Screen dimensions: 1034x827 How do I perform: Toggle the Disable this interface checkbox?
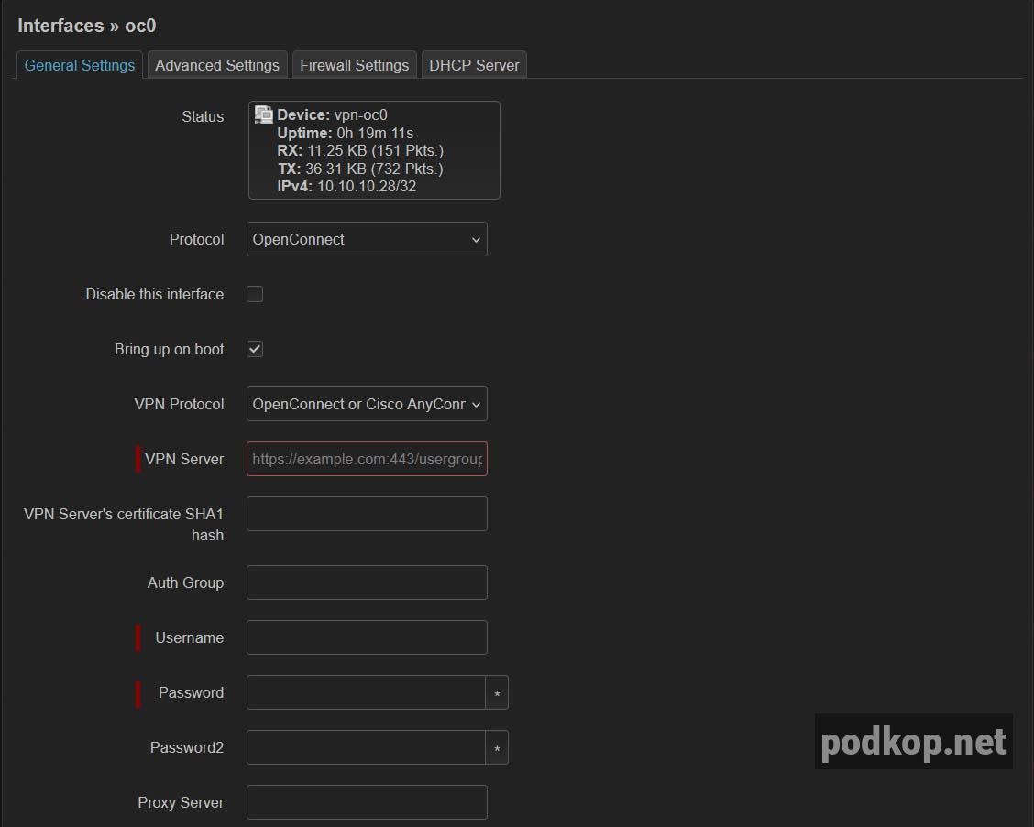click(255, 294)
